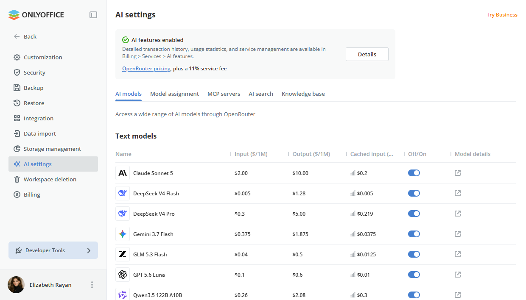Click the Claude Sonnet 5 Anthropic logo
The height and width of the screenshot is (300, 526).
pos(123,173)
